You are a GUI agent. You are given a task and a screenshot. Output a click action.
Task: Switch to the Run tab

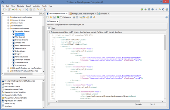pos(53,28)
